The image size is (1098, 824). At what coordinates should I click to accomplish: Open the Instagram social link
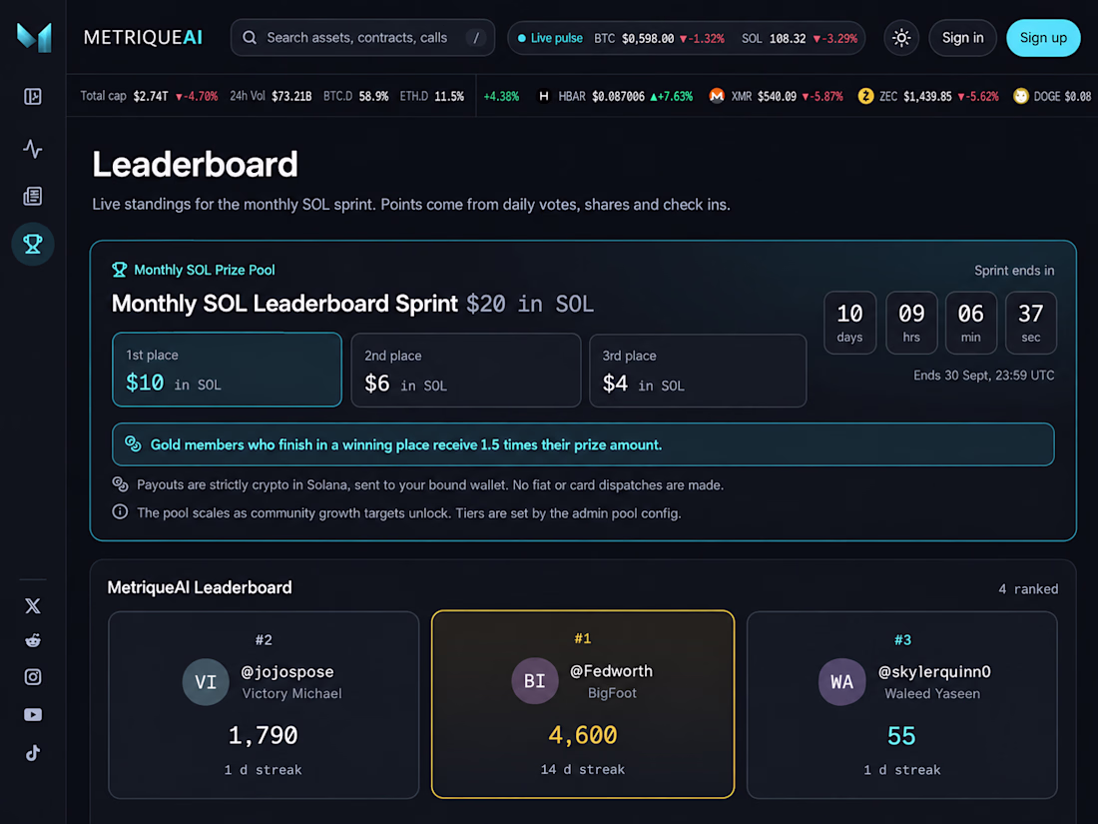coord(33,677)
